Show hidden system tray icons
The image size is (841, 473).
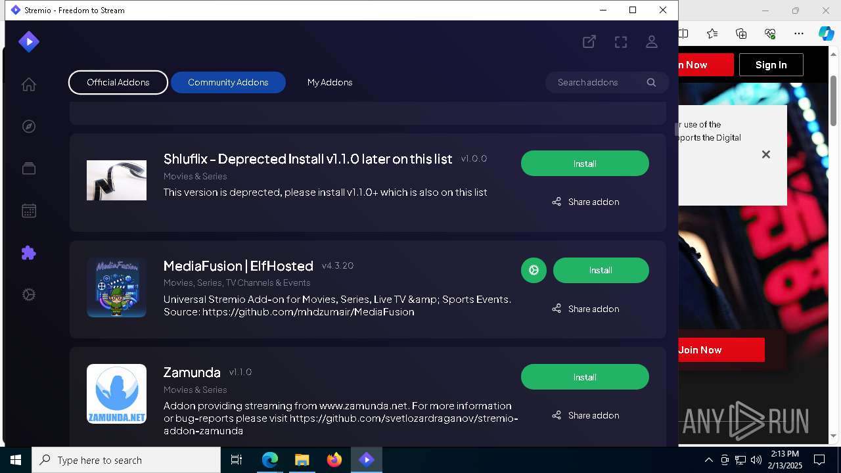pyautogui.click(x=708, y=461)
